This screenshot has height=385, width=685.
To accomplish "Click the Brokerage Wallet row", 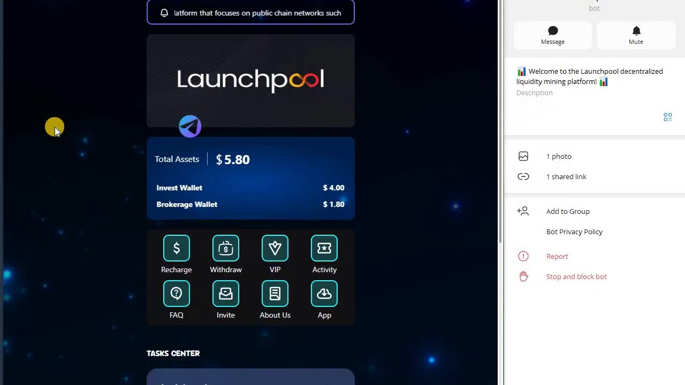I will [x=250, y=204].
